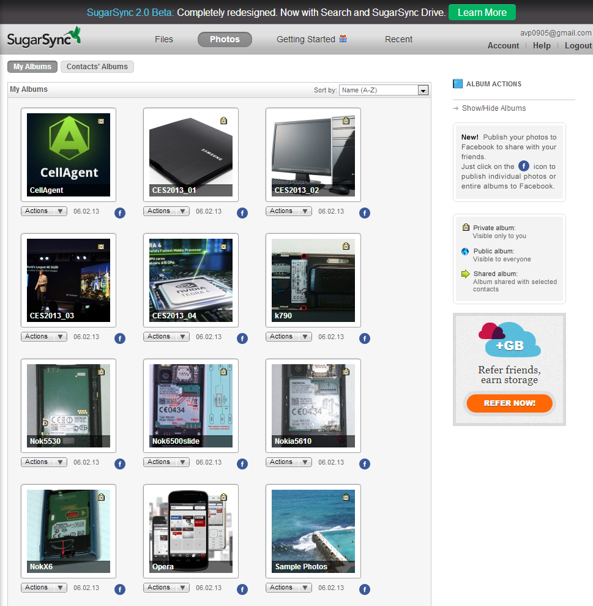Open Actions dropdown for CES2013_04 album

pos(166,337)
